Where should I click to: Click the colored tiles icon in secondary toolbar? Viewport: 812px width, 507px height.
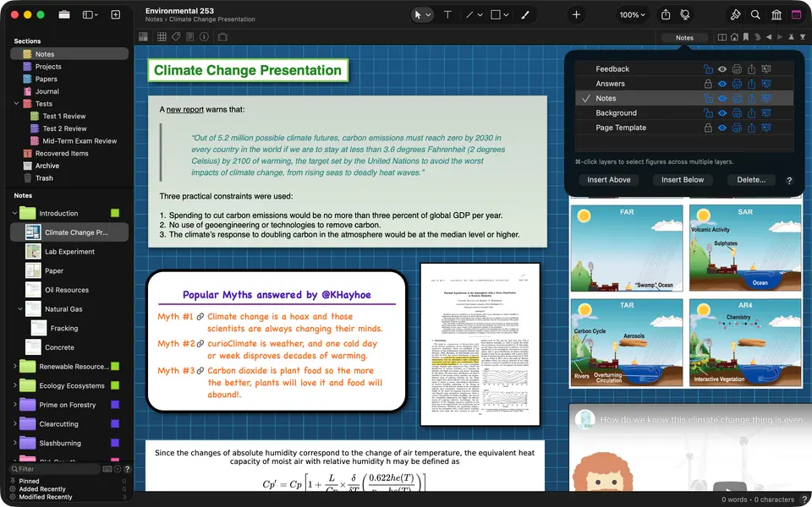tap(144, 36)
